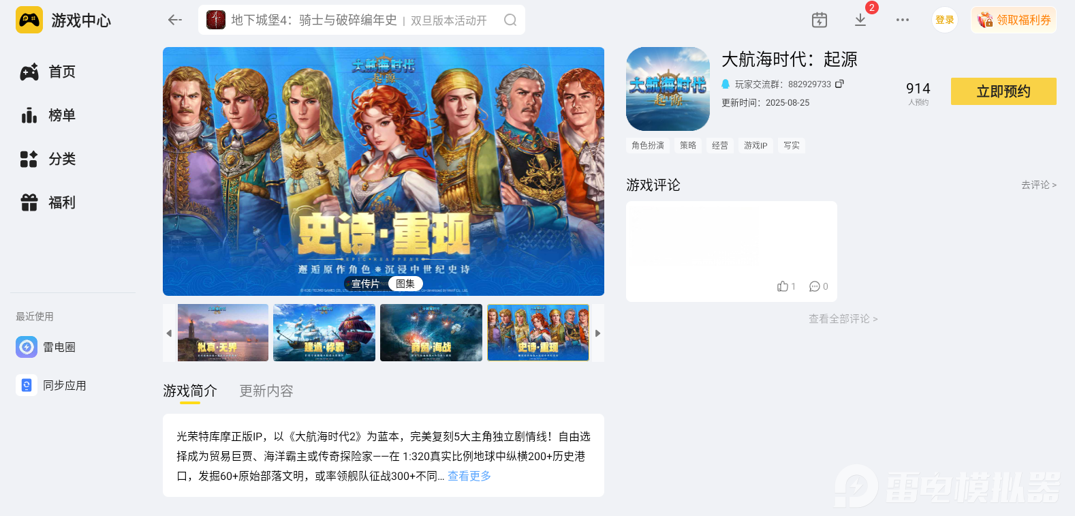Expand description via 查看更多

469,476
